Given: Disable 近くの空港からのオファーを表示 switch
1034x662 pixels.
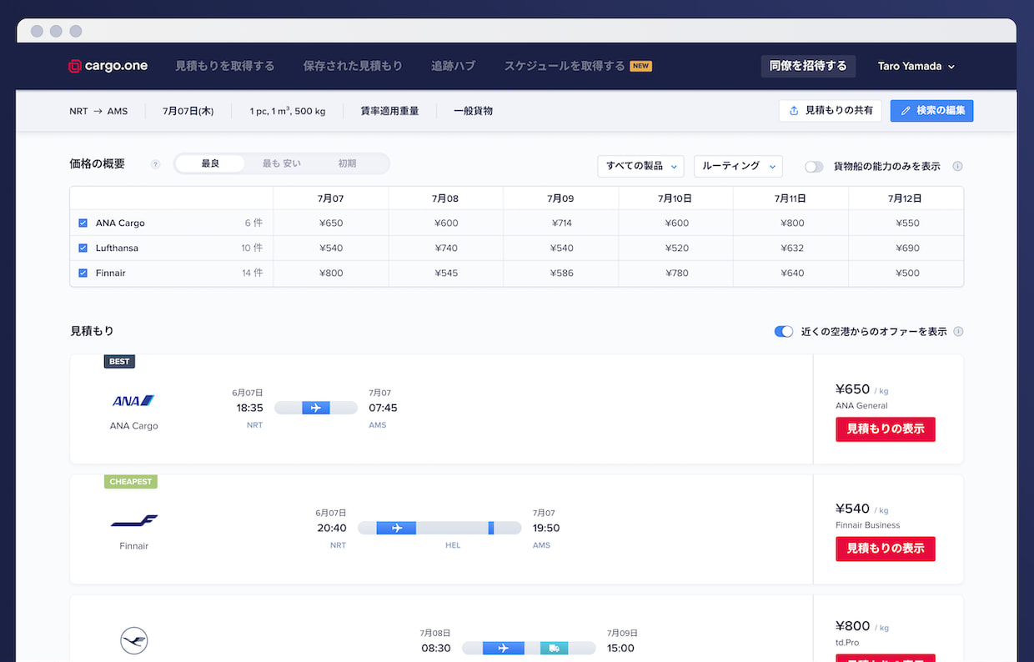Looking at the screenshot, I should click(783, 331).
